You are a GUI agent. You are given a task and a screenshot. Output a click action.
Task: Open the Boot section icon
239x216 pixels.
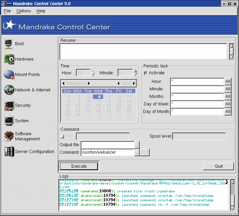click(x=8, y=44)
